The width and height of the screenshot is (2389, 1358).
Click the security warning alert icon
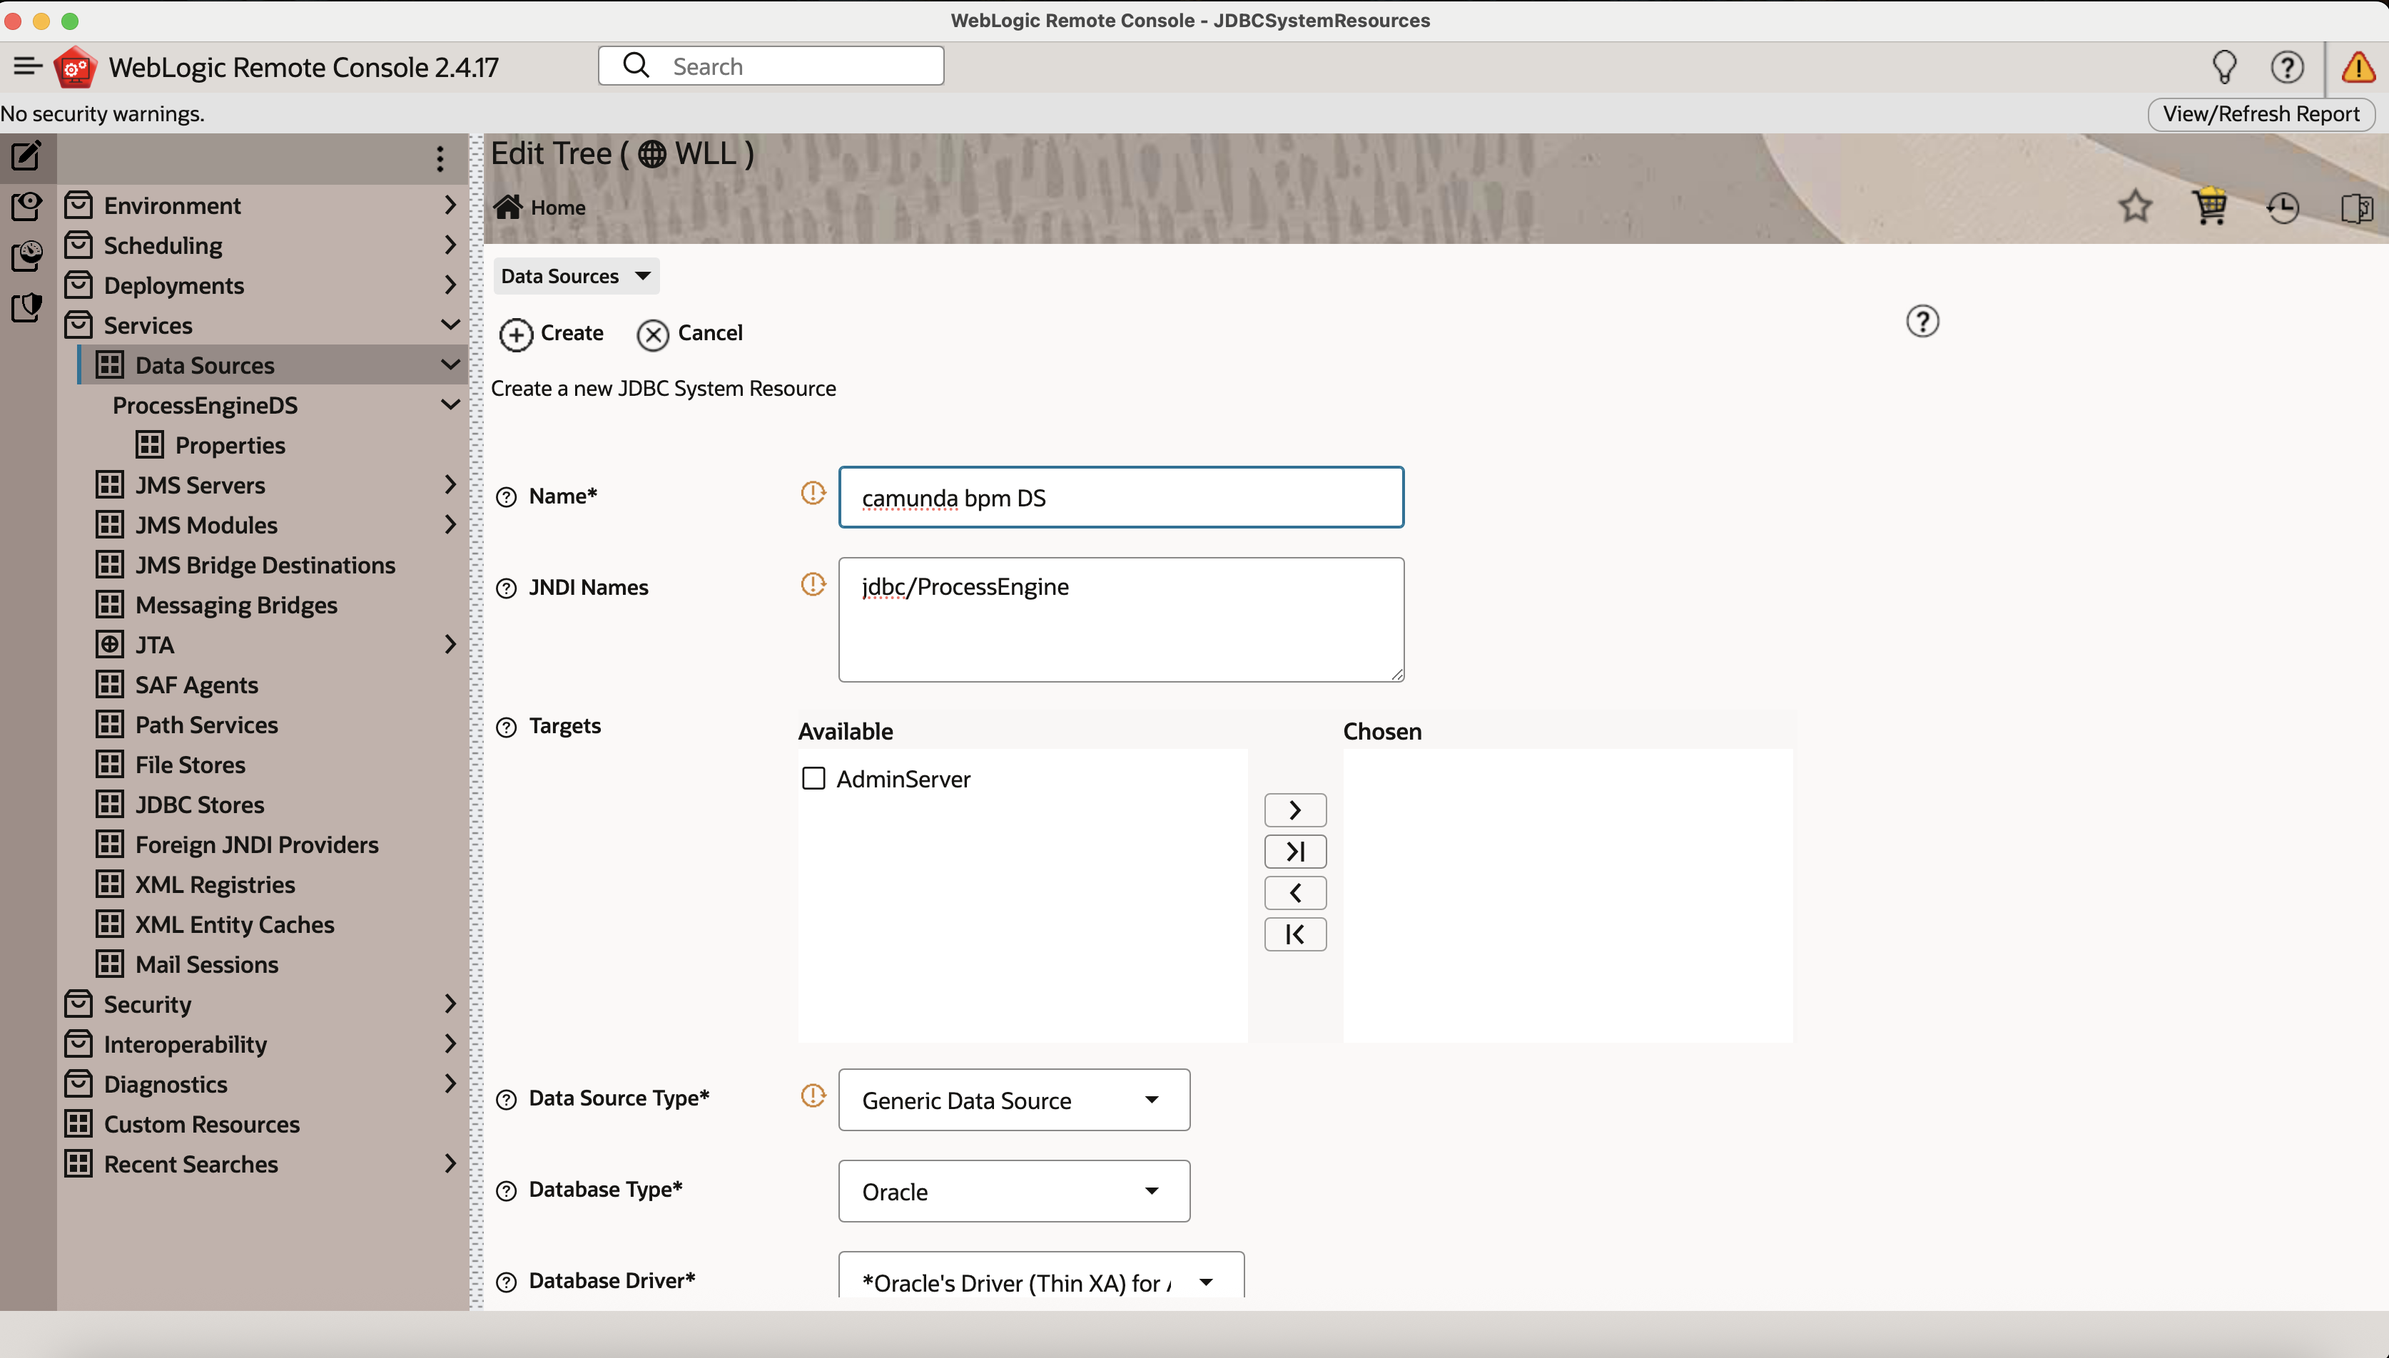coord(2358,67)
